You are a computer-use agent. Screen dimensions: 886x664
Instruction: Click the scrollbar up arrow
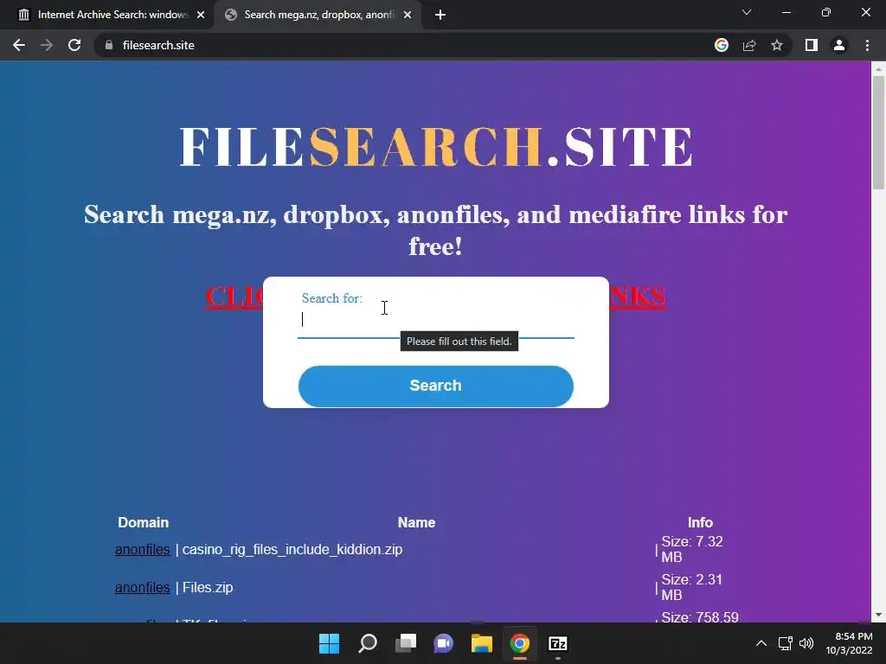tap(878, 68)
